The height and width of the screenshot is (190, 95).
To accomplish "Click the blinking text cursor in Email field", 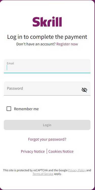I will coord(7,68).
